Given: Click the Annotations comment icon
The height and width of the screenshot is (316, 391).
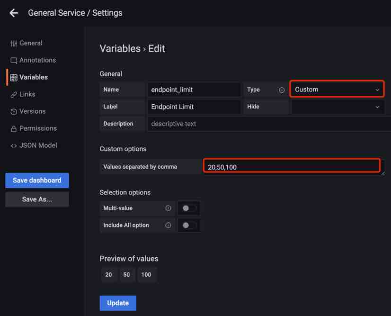Looking at the screenshot, I should (14, 61).
